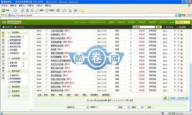Image resolution: width=192 pixels, height=115 pixels.
Task: Open the 工具 (Tools) menu
Action: pos(39,6)
